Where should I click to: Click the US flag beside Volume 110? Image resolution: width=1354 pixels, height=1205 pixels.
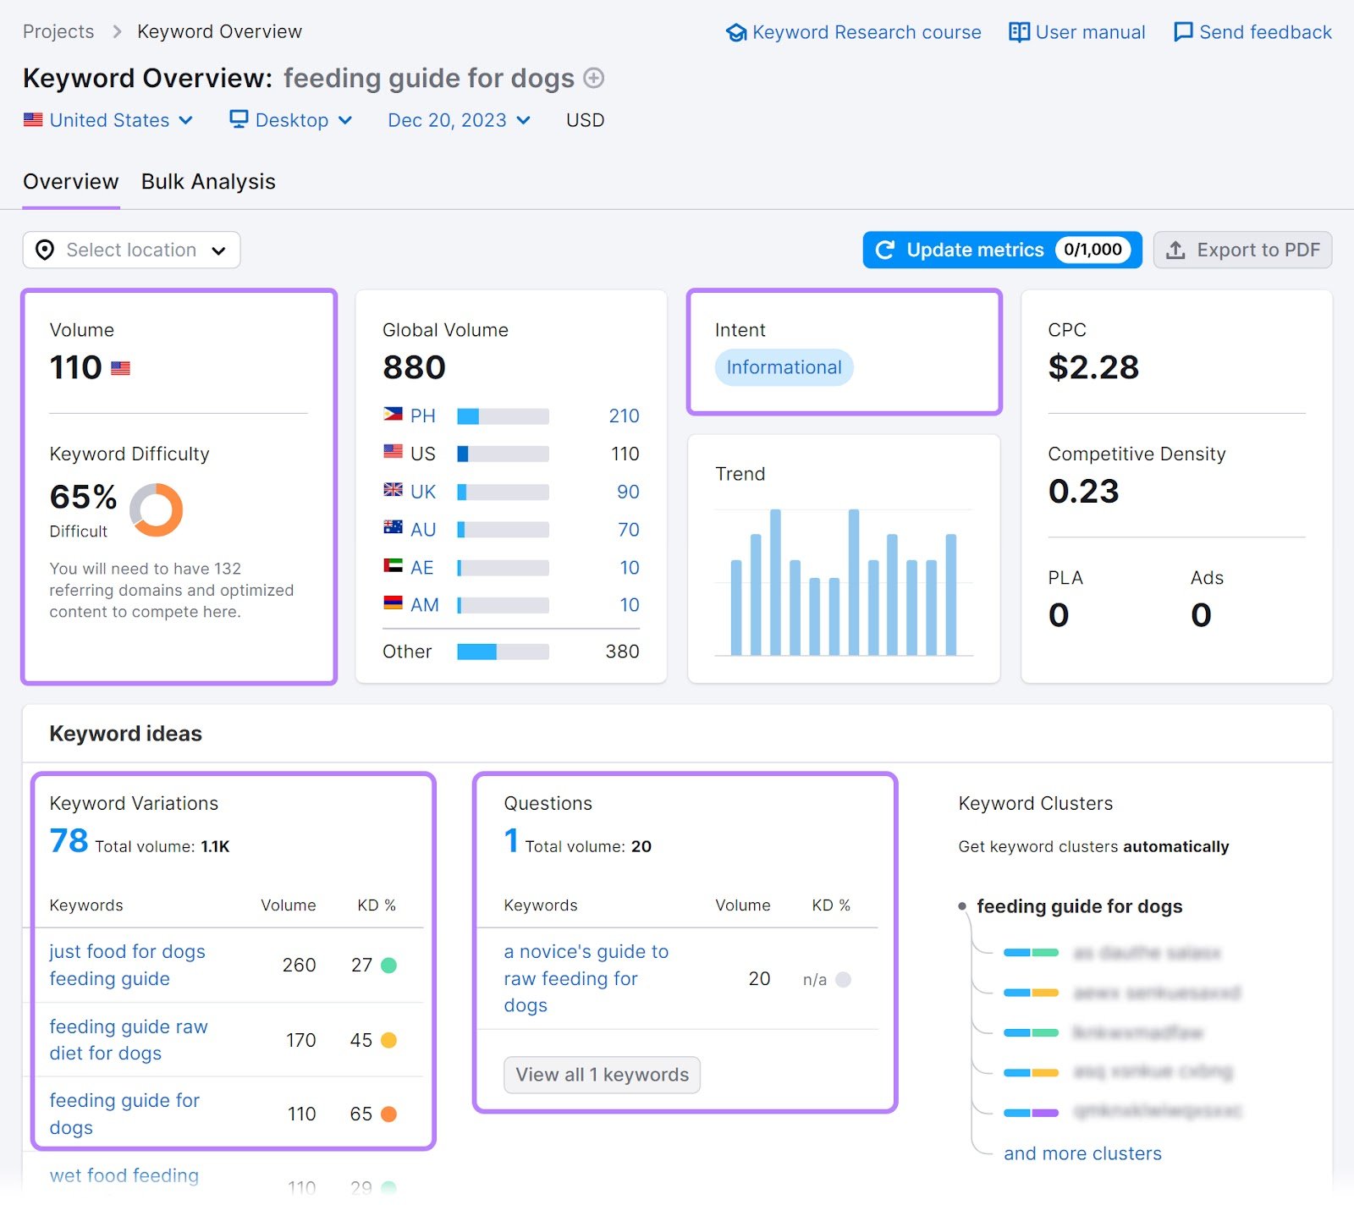123,366
